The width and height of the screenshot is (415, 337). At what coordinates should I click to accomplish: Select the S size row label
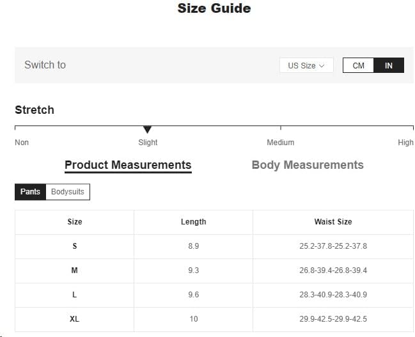[75, 246]
